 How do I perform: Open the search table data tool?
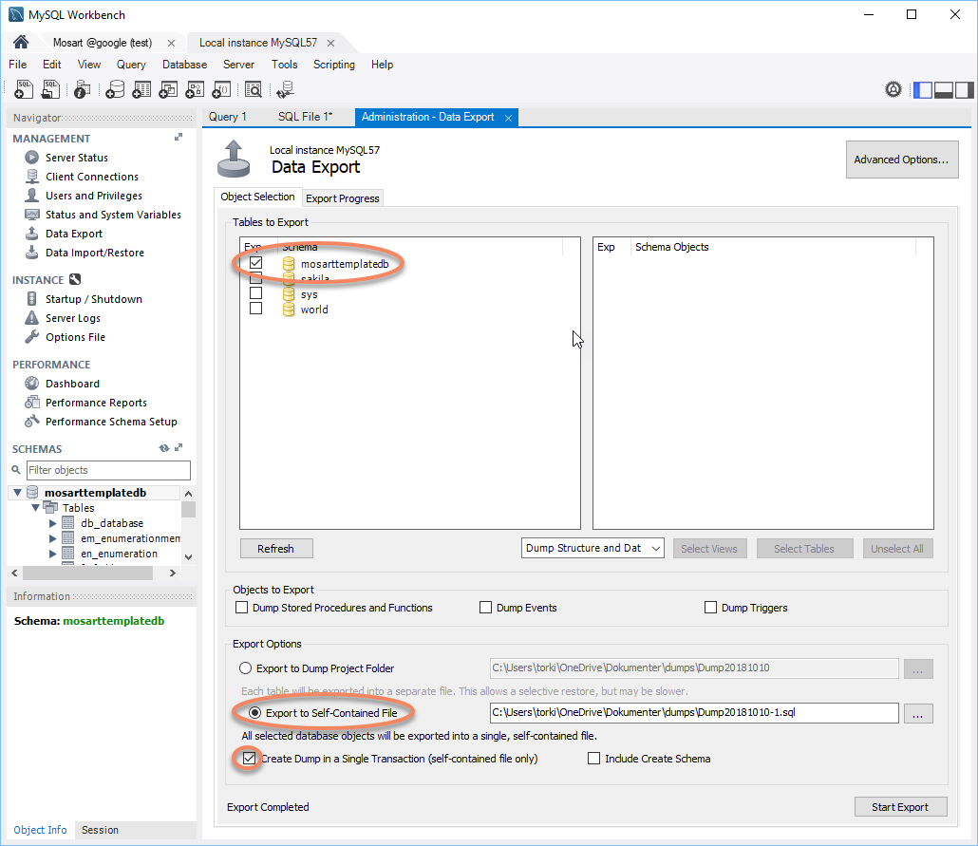254,88
